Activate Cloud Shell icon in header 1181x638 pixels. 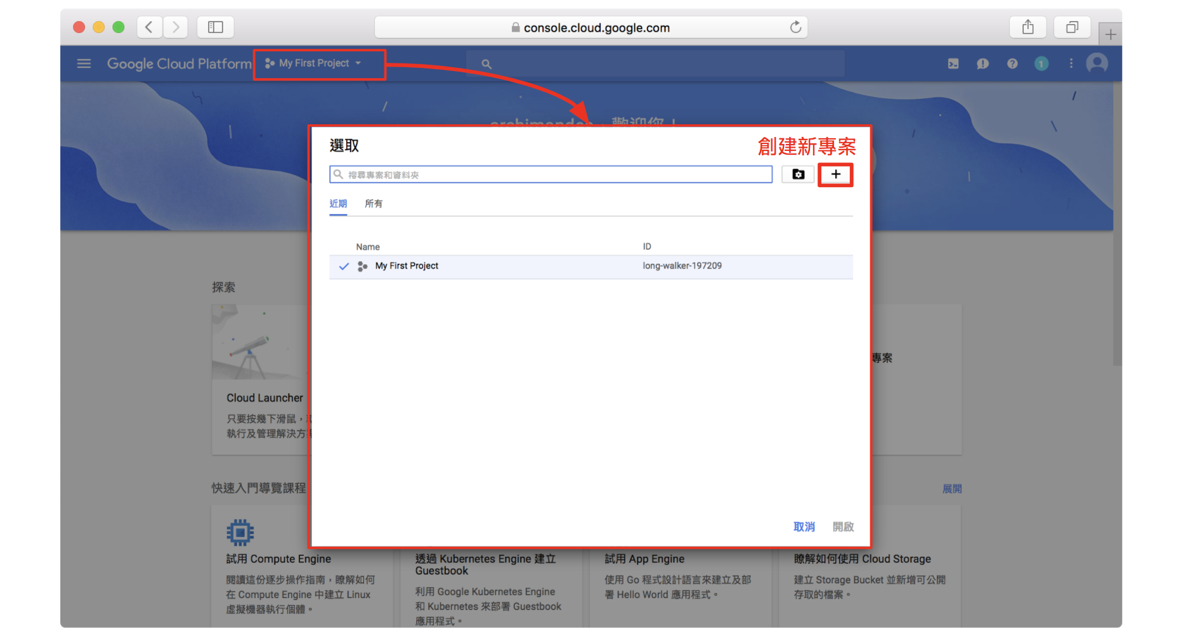tap(953, 63)
